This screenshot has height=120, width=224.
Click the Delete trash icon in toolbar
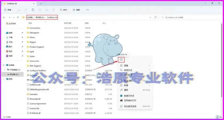[x=54, y=10]
